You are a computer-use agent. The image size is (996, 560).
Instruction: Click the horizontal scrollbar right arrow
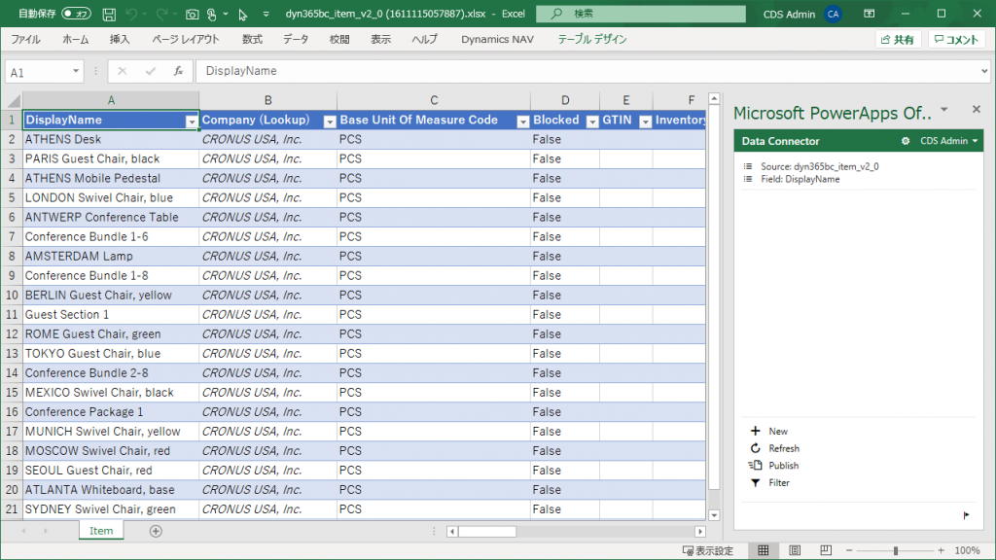click(700, 532)
